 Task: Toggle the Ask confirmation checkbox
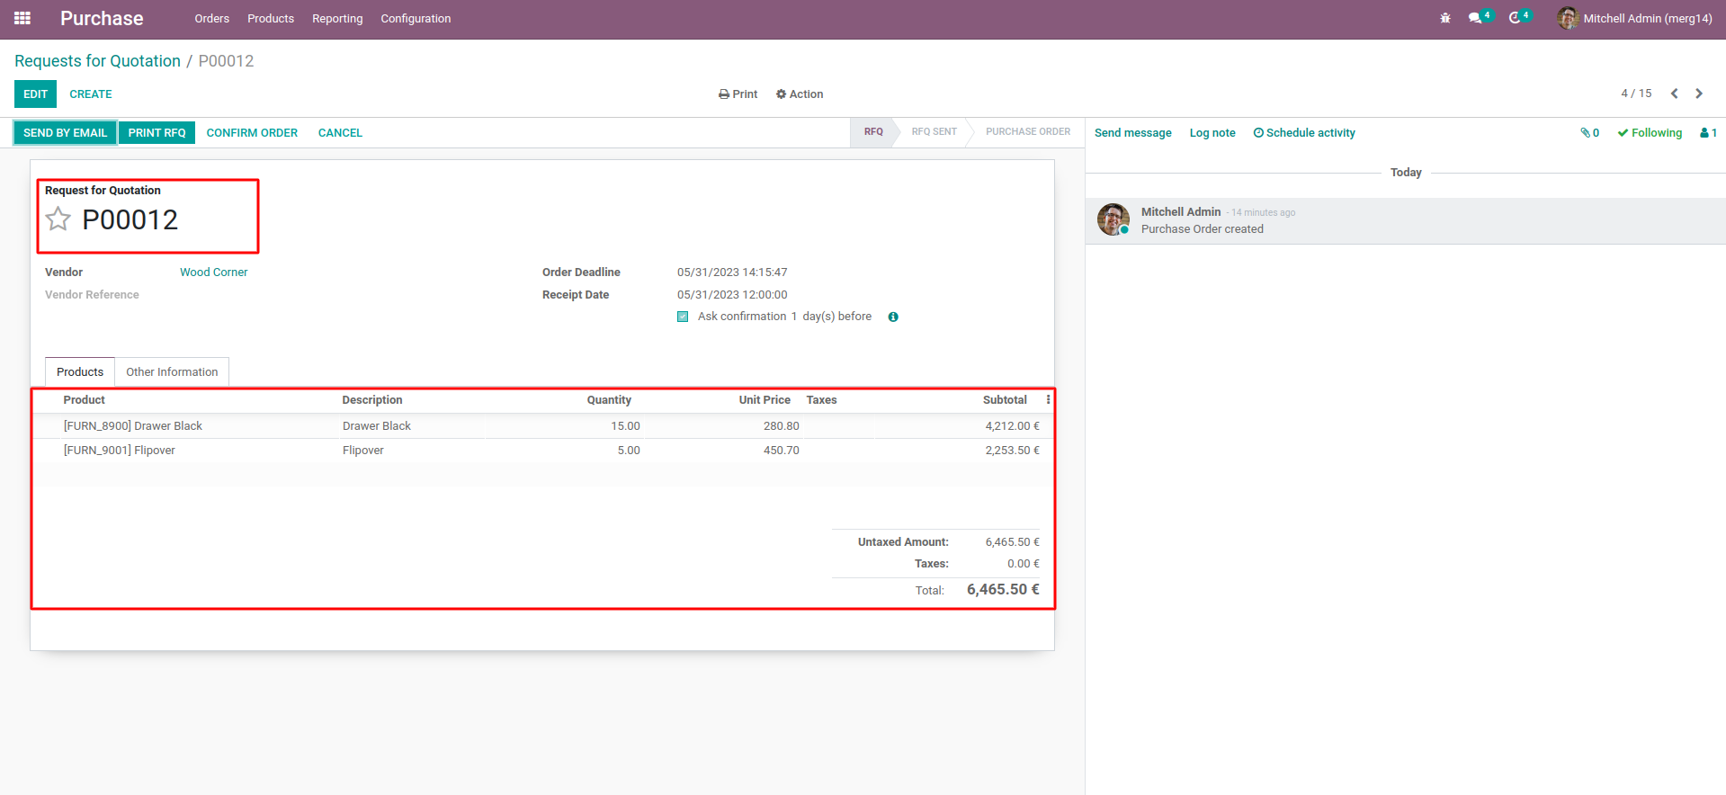tap(683, 317)
